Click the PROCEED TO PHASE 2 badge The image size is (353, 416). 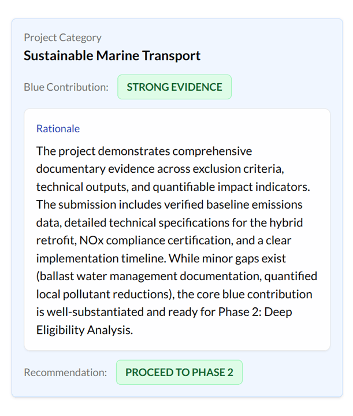(x=179, y=372)
